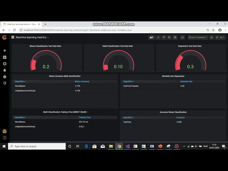Viewport: 228px width, 171px height.
Task: Reload the browser page
Action: pos(14,30)
